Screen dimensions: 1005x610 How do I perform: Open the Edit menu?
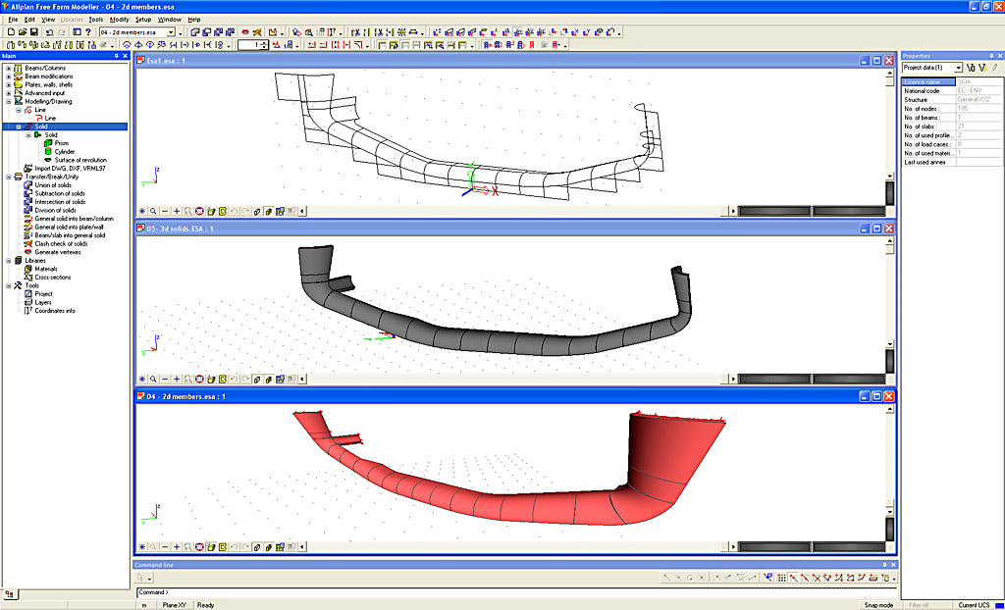[x=30, y=20]
